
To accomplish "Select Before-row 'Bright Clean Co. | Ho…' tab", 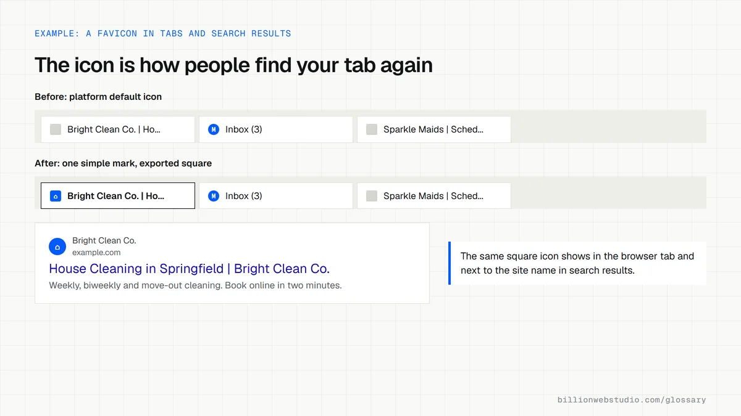I will pos(118,129).
